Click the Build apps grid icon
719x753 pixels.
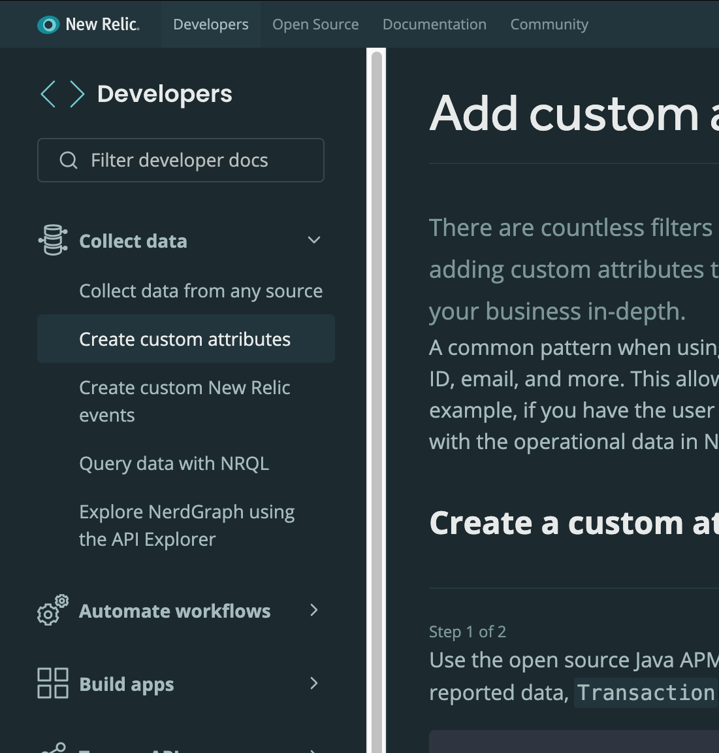coord(53,683)
